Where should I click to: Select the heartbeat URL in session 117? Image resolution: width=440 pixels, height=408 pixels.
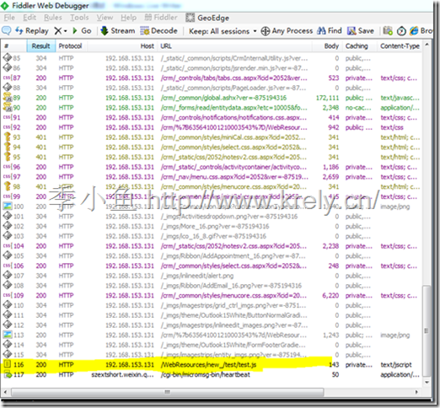206,374
